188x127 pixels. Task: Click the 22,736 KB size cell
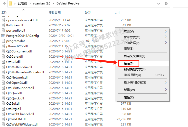(x=124, y=119)
